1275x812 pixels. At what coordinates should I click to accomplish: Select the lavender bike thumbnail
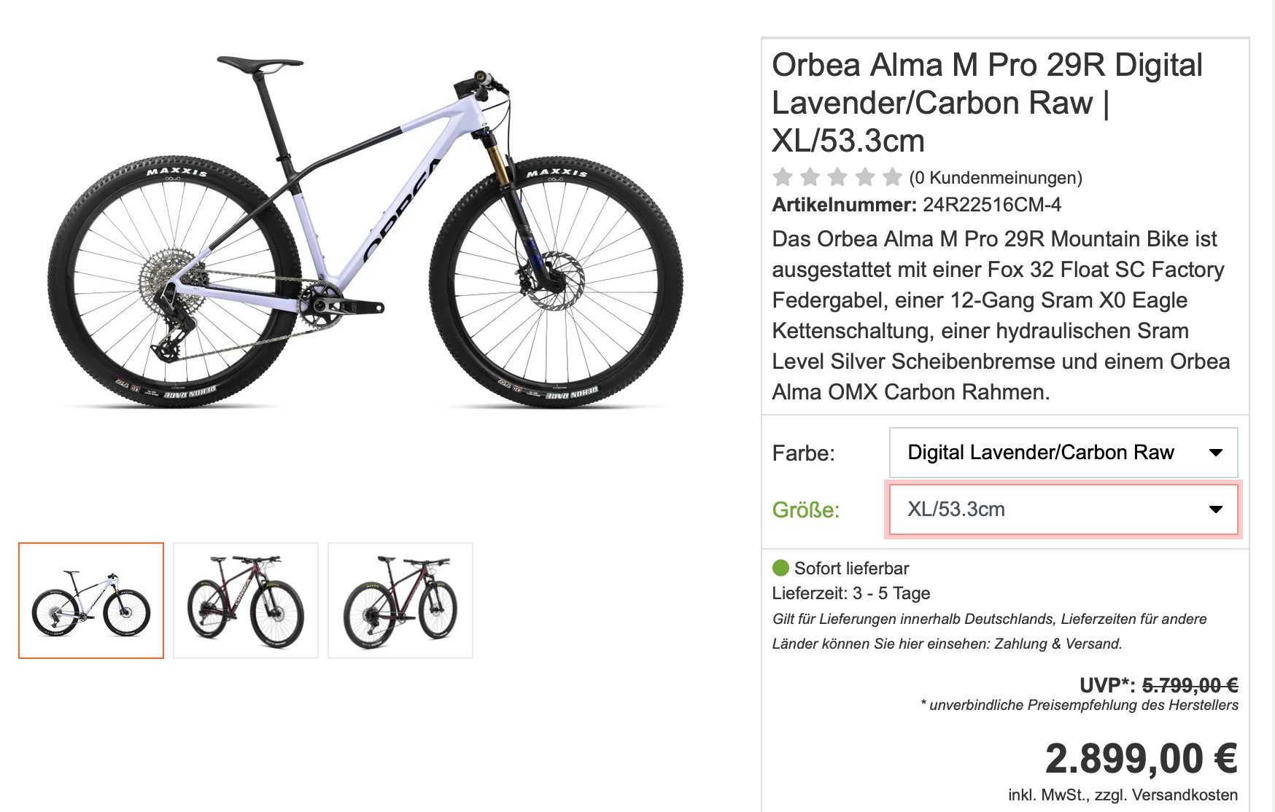click(x=91, y=601)
